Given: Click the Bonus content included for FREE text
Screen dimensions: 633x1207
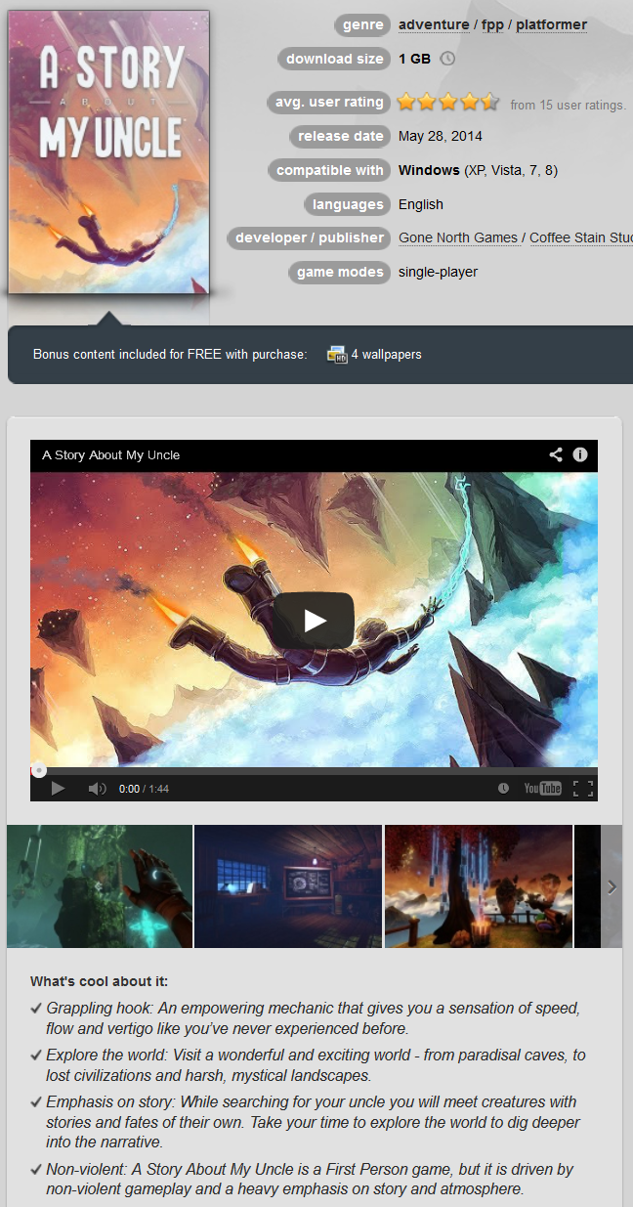Looking at the screenshot, I should click(169, 354).
